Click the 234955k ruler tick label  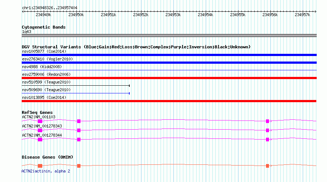click(x=238, y=15)
